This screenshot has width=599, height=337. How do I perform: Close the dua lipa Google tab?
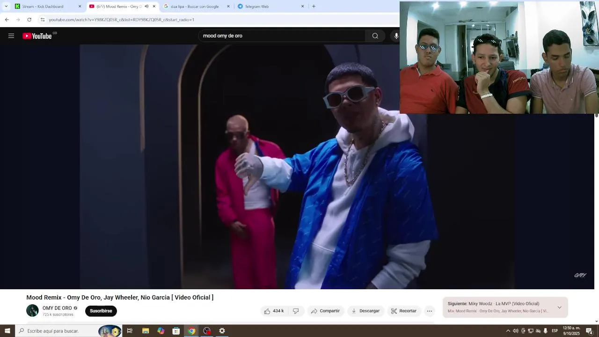tap(228, 7)
